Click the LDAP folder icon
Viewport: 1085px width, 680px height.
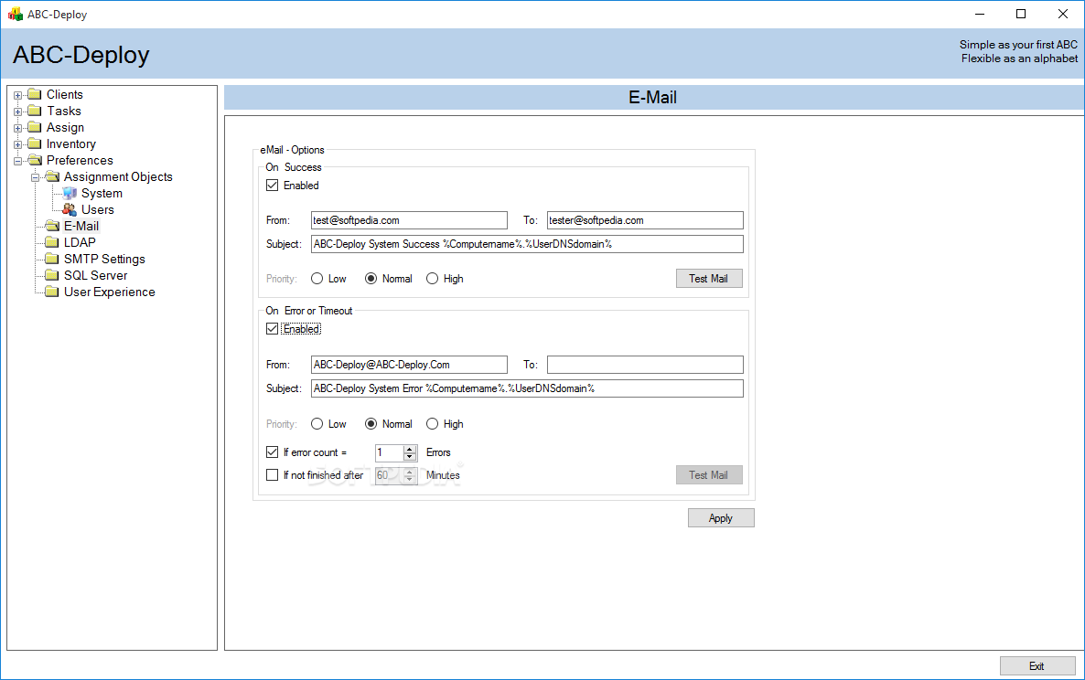52,242
